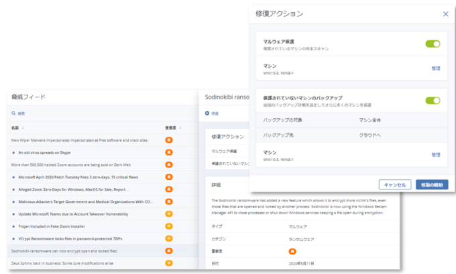Image resolution: width=456 pixels, height=274 pixels.
Task: Open 管理 link under マルウェア保護 machines
Action: 436,68
